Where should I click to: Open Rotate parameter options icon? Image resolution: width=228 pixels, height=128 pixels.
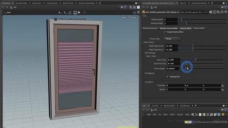(x=222, y=90)
